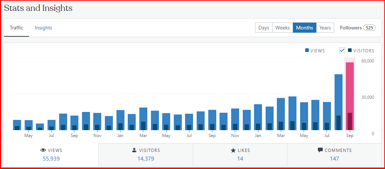Select the Traffic tab
The width and height of the screenshot is (385, 169).
click(17, 28)
